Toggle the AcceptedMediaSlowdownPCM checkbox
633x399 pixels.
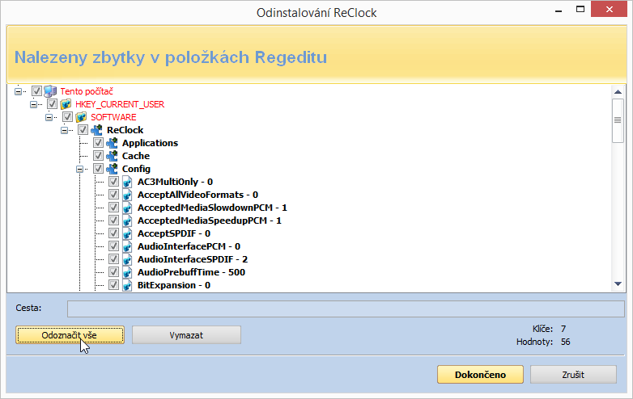[113, 208]
